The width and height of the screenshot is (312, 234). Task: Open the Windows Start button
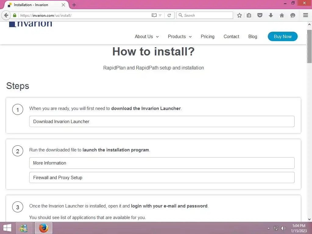coord(7,228)
